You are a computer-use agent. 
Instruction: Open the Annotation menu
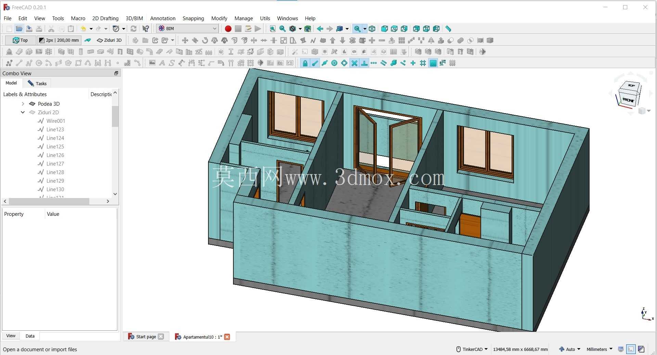[163, 18]
